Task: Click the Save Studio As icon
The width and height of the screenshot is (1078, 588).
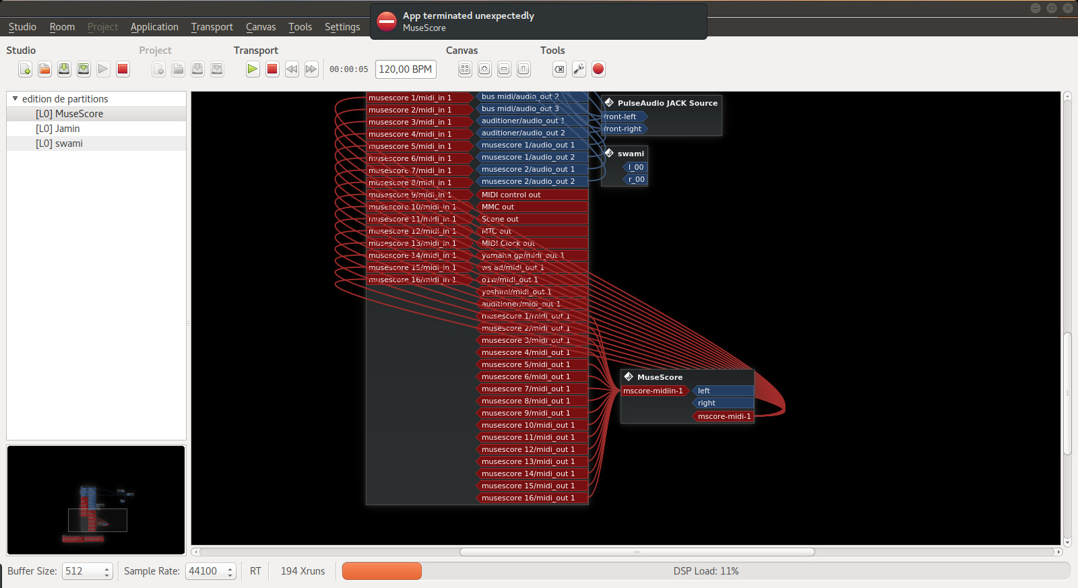Action: pyautogui.click(x=84, y=69)
